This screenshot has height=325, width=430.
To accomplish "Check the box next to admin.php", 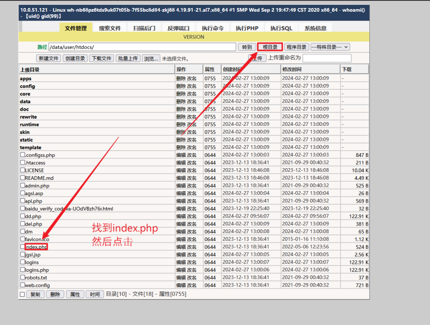I will [23, 185].
